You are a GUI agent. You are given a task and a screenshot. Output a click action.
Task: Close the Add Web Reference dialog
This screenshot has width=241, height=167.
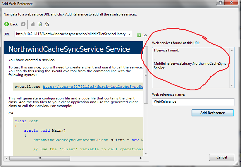[231, 2]
